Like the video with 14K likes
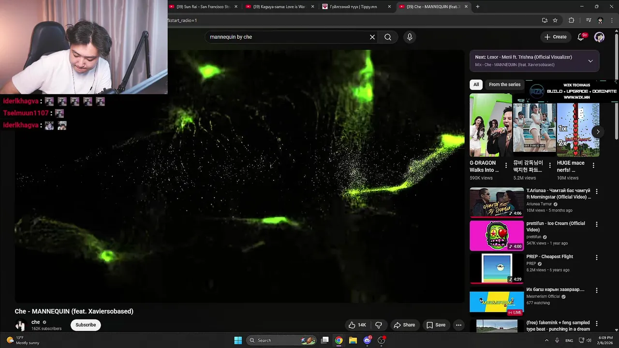 (x=357, y=325)
